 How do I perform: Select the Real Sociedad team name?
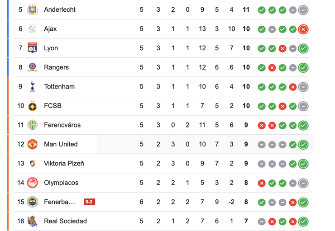point(65,221)
